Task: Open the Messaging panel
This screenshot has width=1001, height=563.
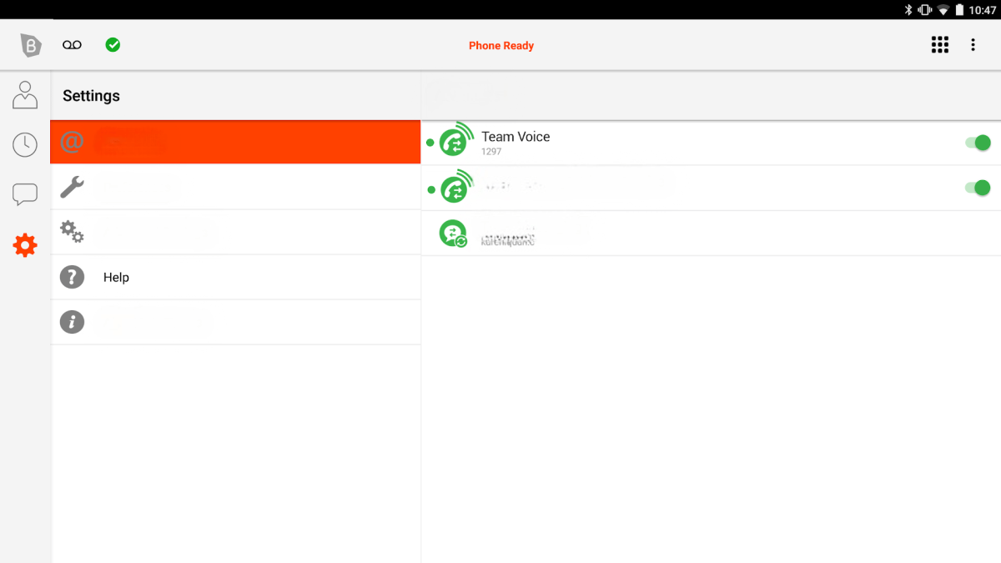Action: (x=25, y=194)
